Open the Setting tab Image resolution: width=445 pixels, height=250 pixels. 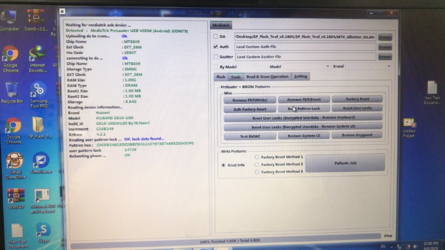[300, 76]
